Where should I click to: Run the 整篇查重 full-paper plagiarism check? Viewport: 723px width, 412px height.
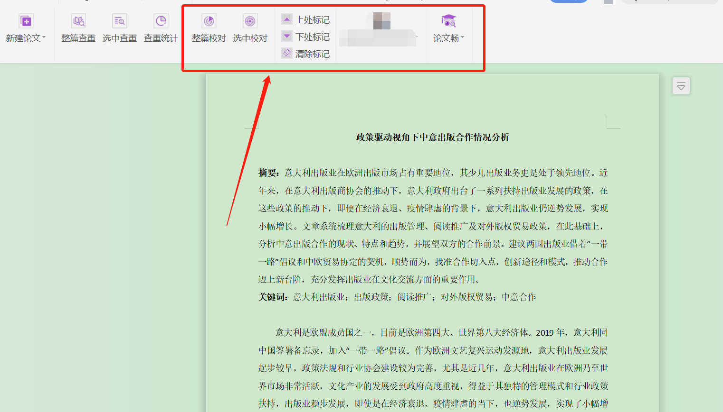click(x=78, y=28)
